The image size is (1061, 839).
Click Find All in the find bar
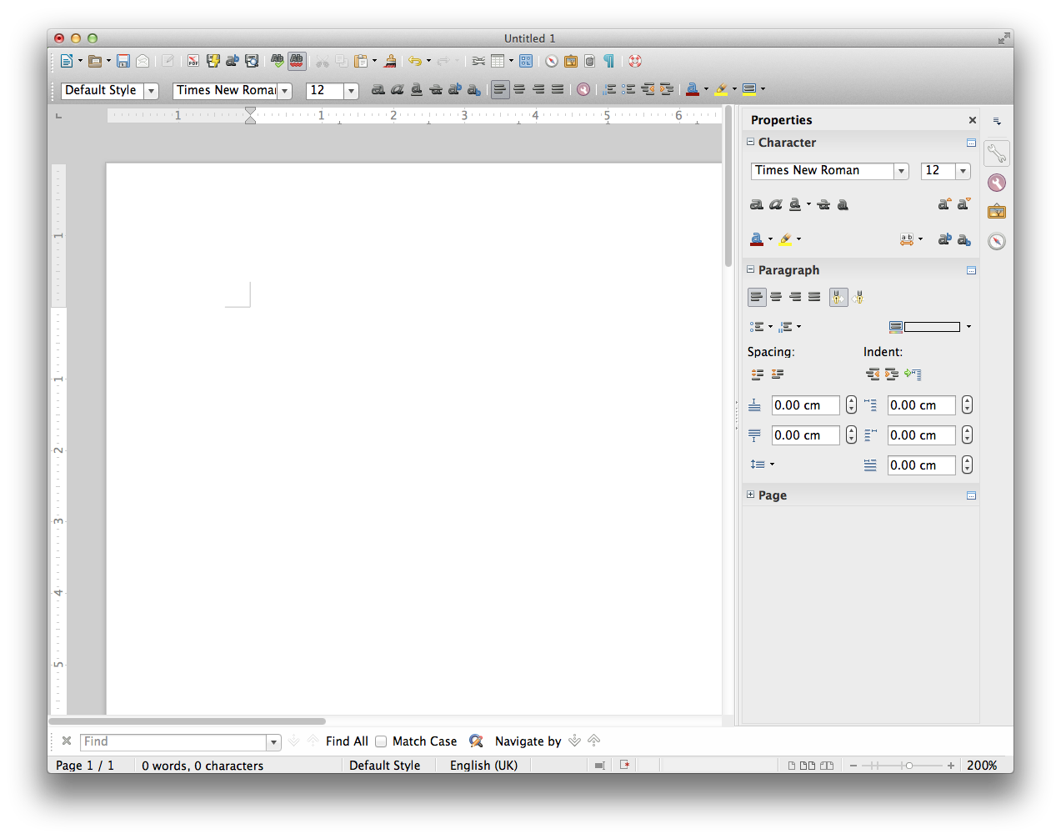347,741
